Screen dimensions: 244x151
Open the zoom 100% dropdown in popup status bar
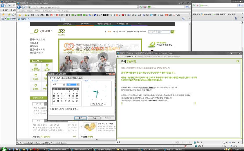pos(239,142)
